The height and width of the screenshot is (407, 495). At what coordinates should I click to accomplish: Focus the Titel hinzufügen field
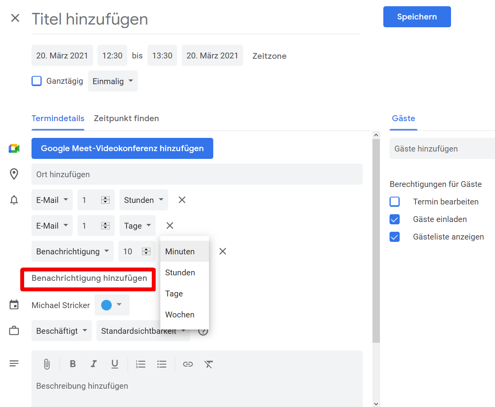tap(196, 19)
